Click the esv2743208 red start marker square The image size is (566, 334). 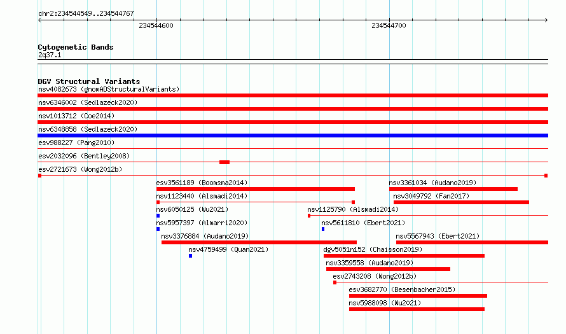[x=335, y=282]
